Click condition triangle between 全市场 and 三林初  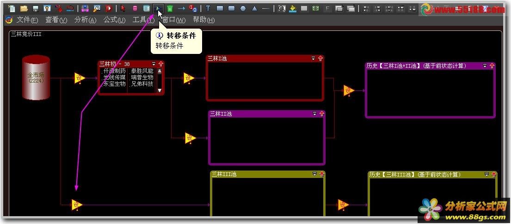[x=79, y=78]
